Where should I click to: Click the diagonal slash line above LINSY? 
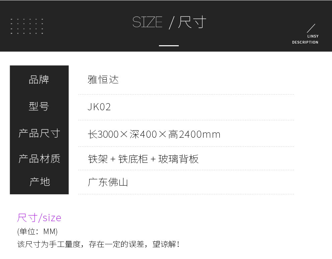click(311, 28)
